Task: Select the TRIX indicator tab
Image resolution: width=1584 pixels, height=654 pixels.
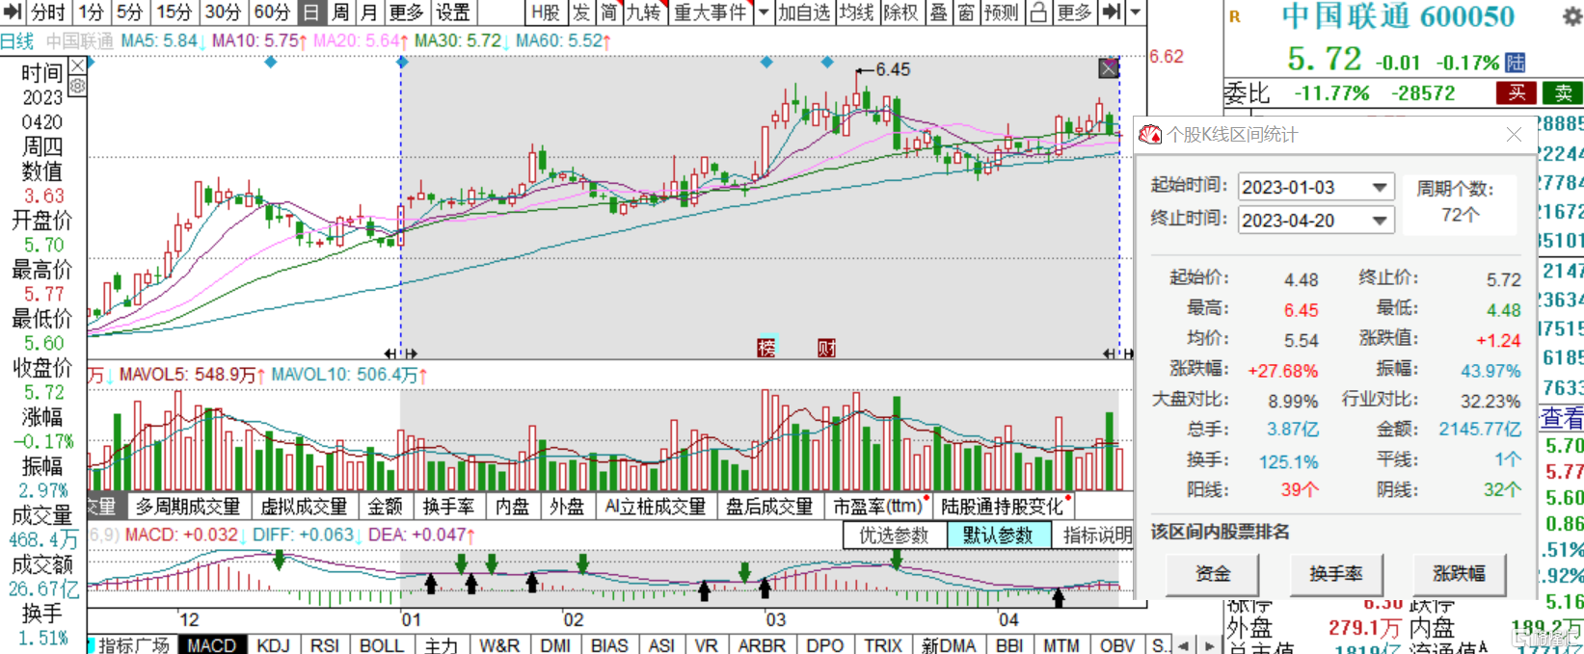Action: (x=883, y=644)
